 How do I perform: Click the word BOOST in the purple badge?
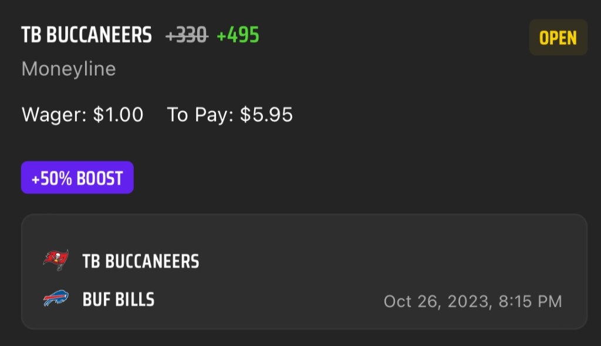pyautogui.click(x=100, y=178)
